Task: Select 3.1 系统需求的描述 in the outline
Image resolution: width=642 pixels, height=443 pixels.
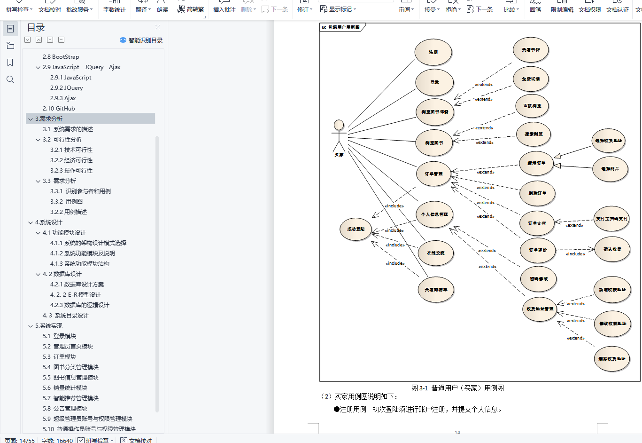Action: [x=68, y=129]
